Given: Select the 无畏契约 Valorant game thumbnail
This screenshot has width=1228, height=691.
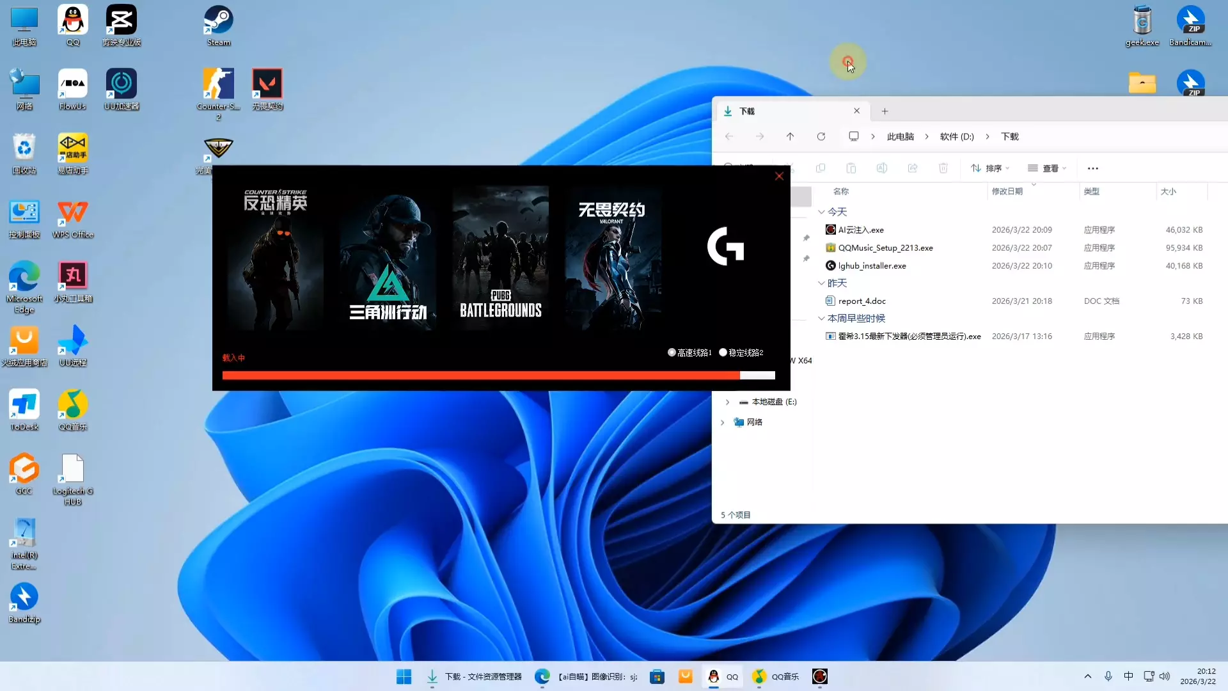Looking at the screenshot, I should [x=613, y=258].
